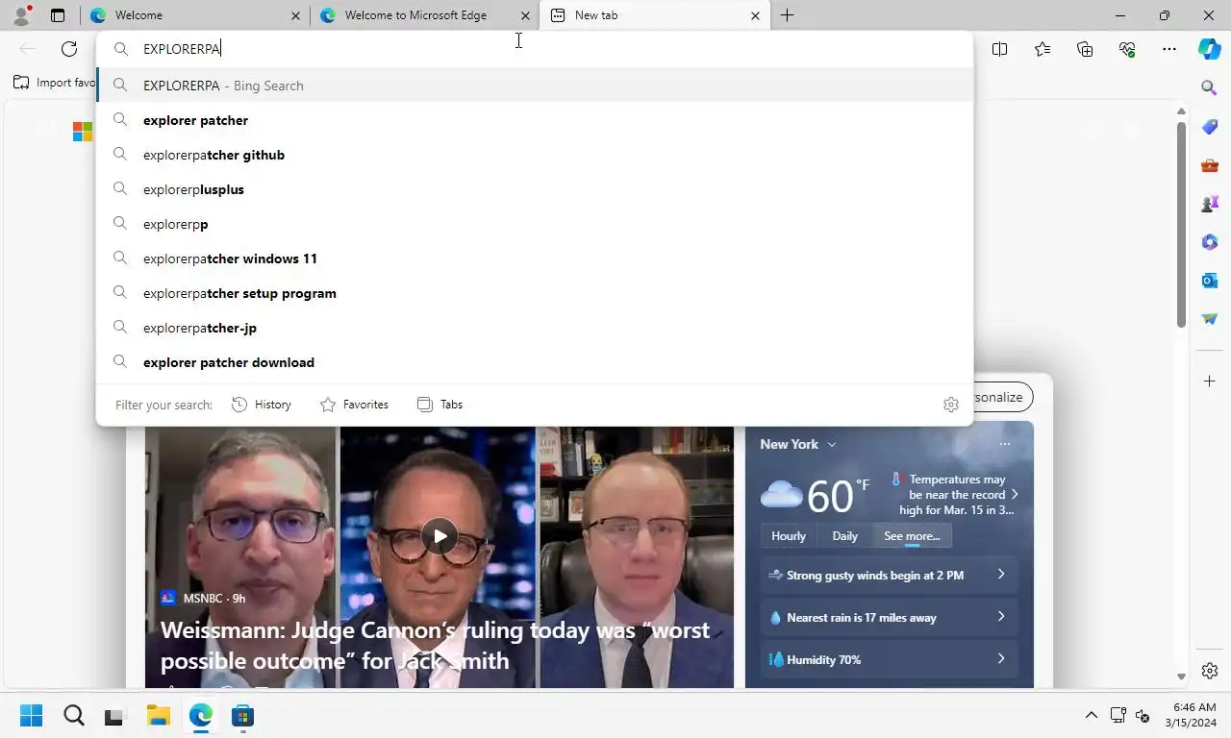Play the MSNBC news video
Screen dimensions: 1231x738
pyautogui.click(x=440, y=536)
